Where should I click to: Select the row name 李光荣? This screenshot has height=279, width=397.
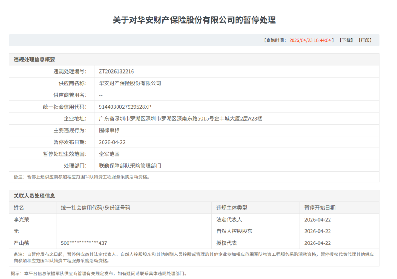[21, 219]
